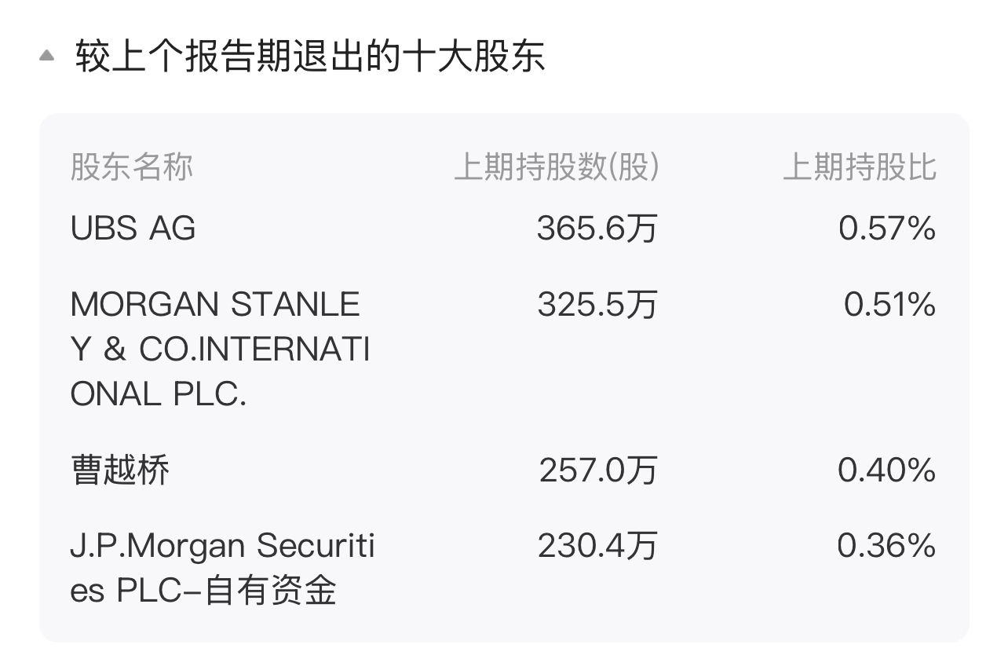The image size is (1008, 648).
Task: Sort by 上期持股数(股) column header
Action: click(x=556, y=167)
